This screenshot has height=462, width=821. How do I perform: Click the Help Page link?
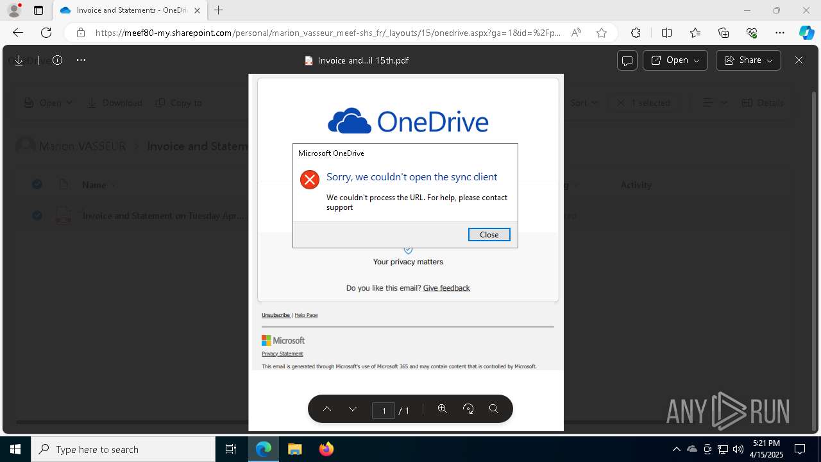[x=306, y=315]
